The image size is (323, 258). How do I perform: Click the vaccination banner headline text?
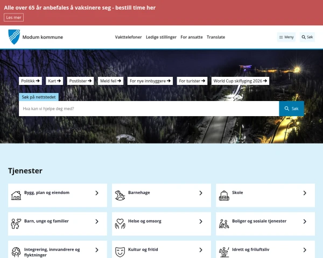click(80, 8)
